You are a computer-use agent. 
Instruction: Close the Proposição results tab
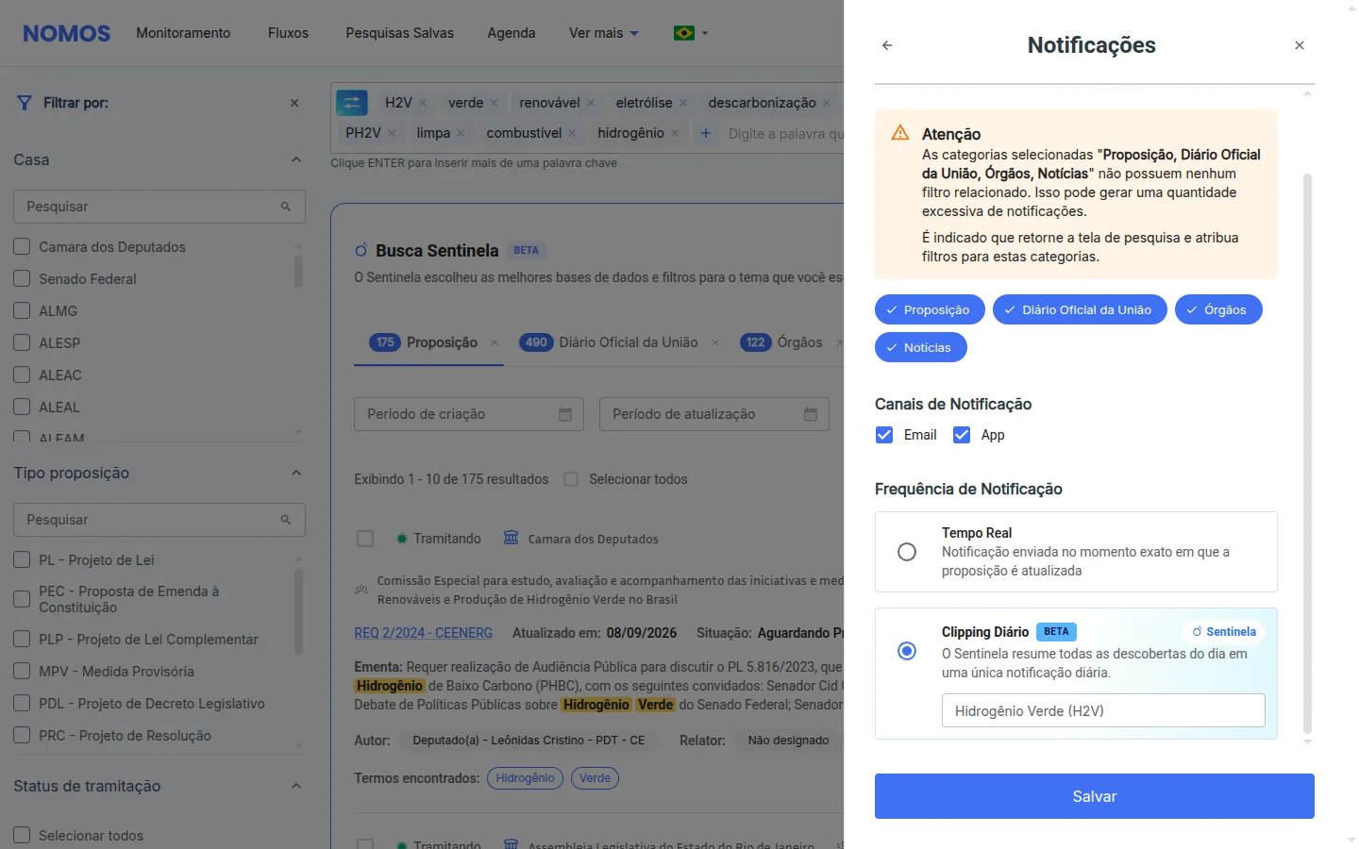[x=495, y=342]
